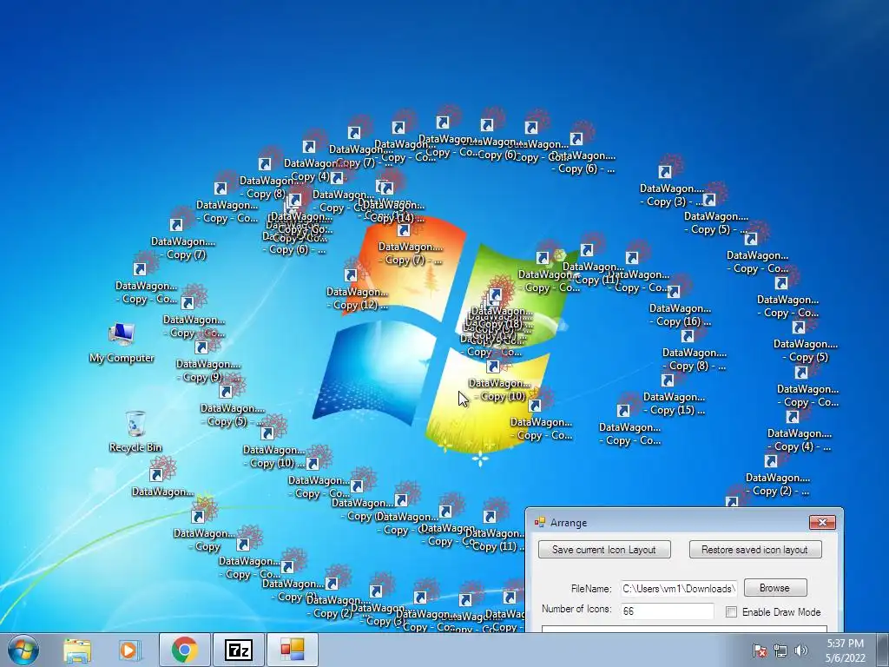Click the Arrange app taskbar button

(x=292, y=650)
